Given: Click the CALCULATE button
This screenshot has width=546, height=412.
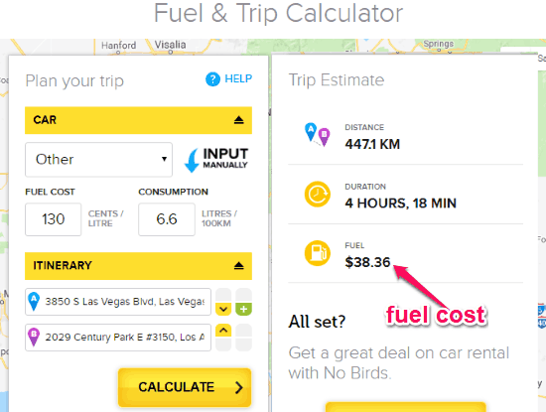Looking at the screenshot, I should point(185,387).
